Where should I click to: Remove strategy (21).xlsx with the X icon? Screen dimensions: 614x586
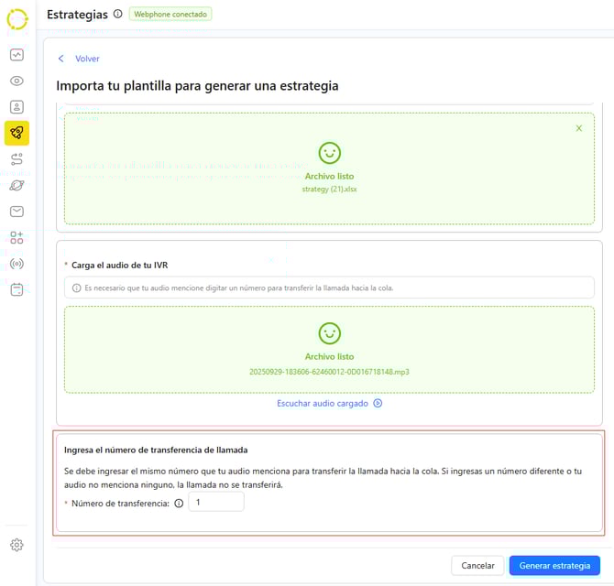pyautogui.click(x=578, y=128)
